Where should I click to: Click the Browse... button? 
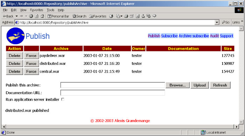[x=178, y=85]
